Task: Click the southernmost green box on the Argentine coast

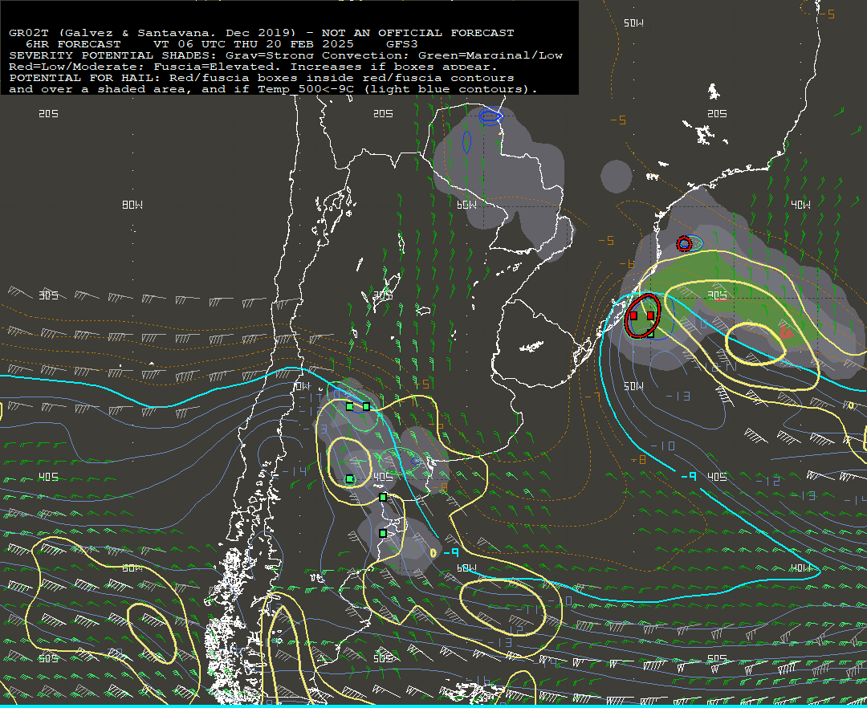Action: 383,533
